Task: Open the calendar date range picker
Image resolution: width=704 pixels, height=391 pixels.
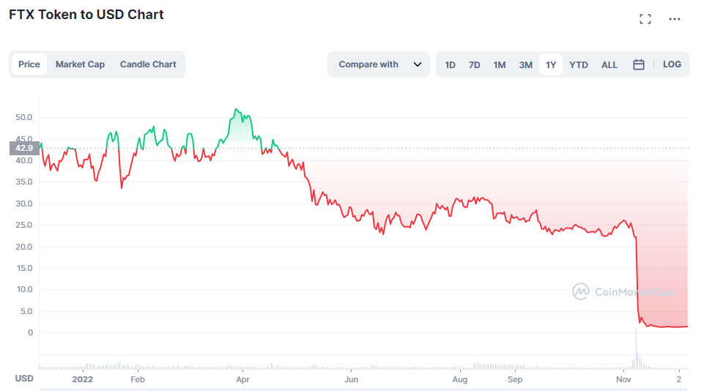Action: [x=639, y=64]
